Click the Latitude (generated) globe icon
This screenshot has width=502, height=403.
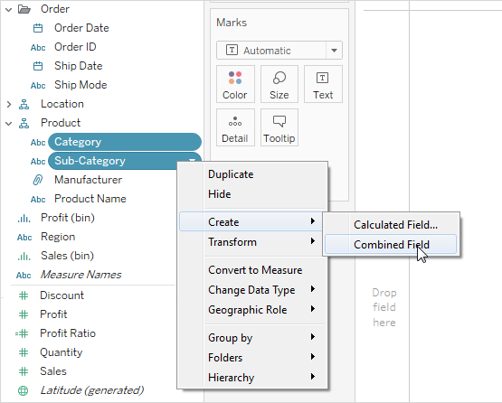pyautogui.click(x=23, y=390)
